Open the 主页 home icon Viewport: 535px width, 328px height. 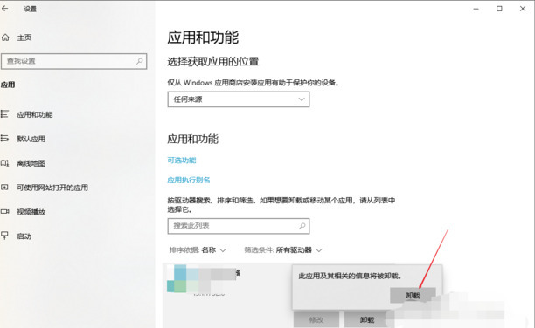click(x=5, y=38)
